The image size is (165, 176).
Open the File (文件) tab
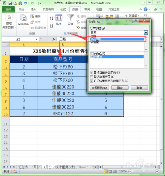[8, 10]
